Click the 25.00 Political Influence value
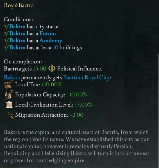This screenshot has height=168, width=159. pyautogui.click(x=40, y=68)
